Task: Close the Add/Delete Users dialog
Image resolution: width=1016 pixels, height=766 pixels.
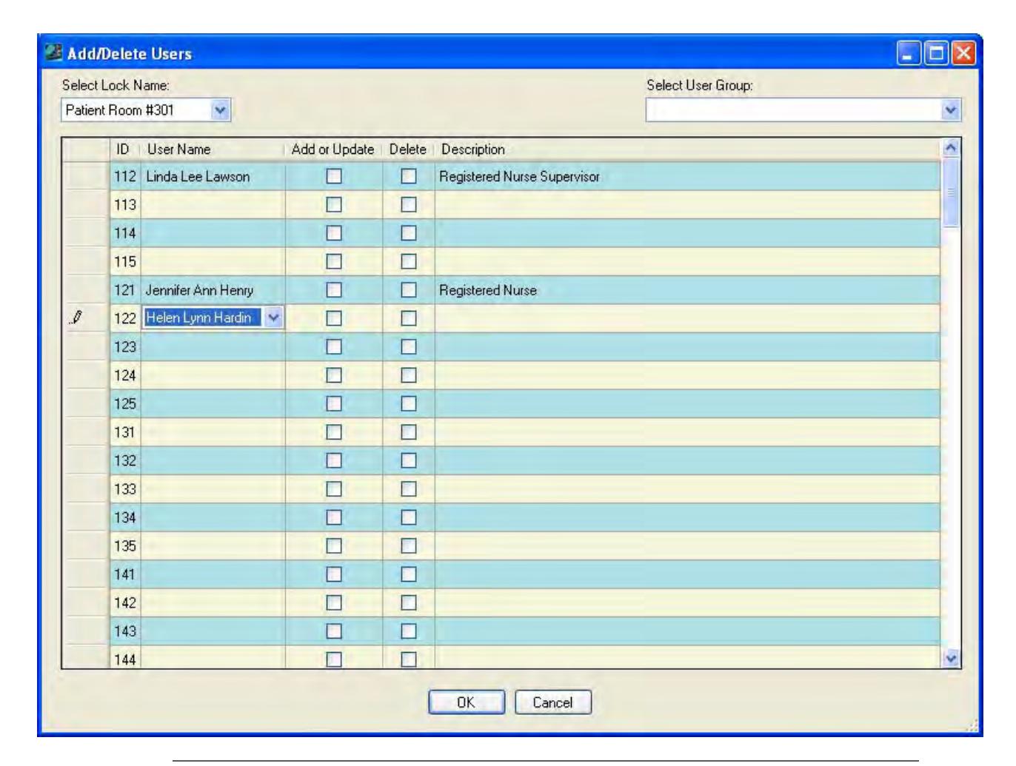Action: tap(963, 53)
